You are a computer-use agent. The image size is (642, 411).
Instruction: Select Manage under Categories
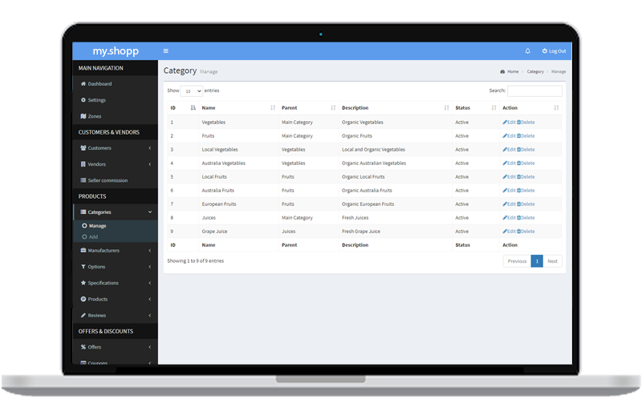coord(97,226)
